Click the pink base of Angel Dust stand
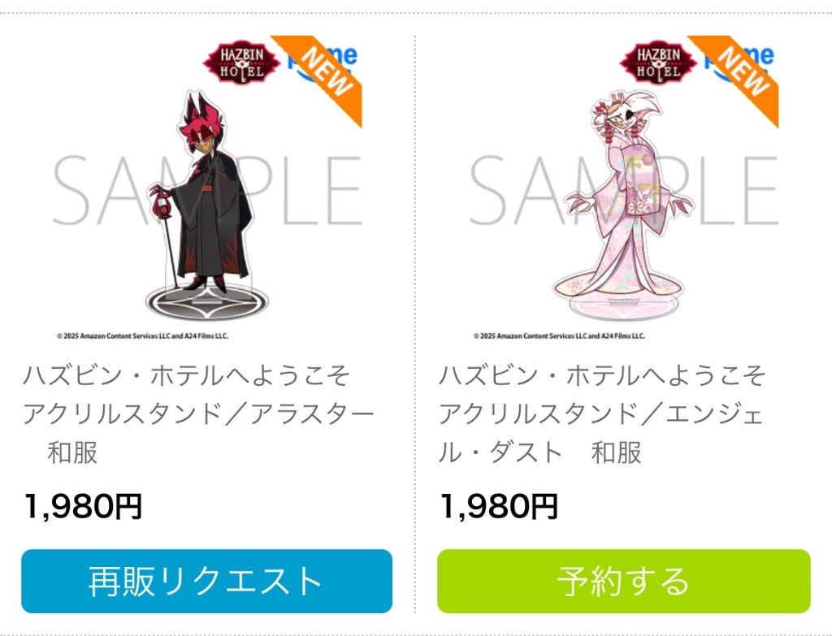Screen dimensions: 832x636 pyautogui.click(x=623, y=308)
